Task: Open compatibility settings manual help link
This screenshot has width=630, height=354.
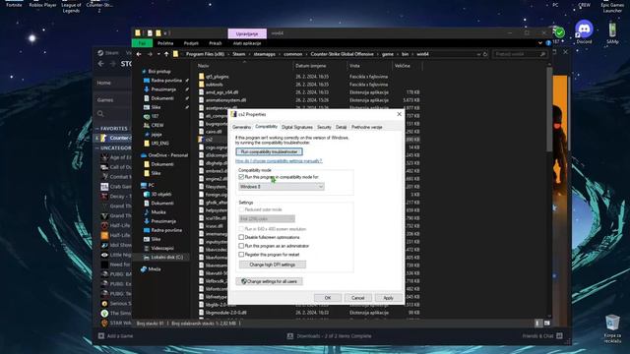Action: point(279,161)
